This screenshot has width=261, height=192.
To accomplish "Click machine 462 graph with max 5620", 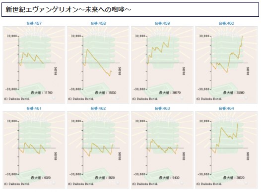I will click(98, 150).
